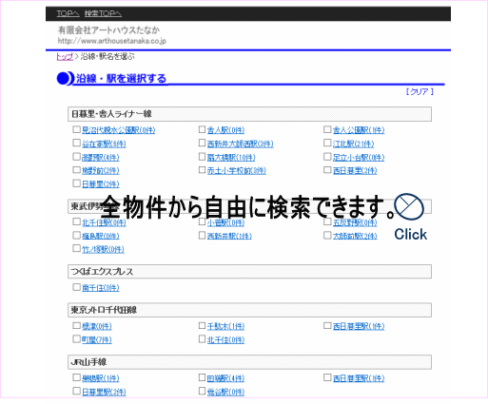Open the 見沼代親水公園駅(0件) link
Screen dimensions: 488x404
pyautogui.click(x=119, y=130)
